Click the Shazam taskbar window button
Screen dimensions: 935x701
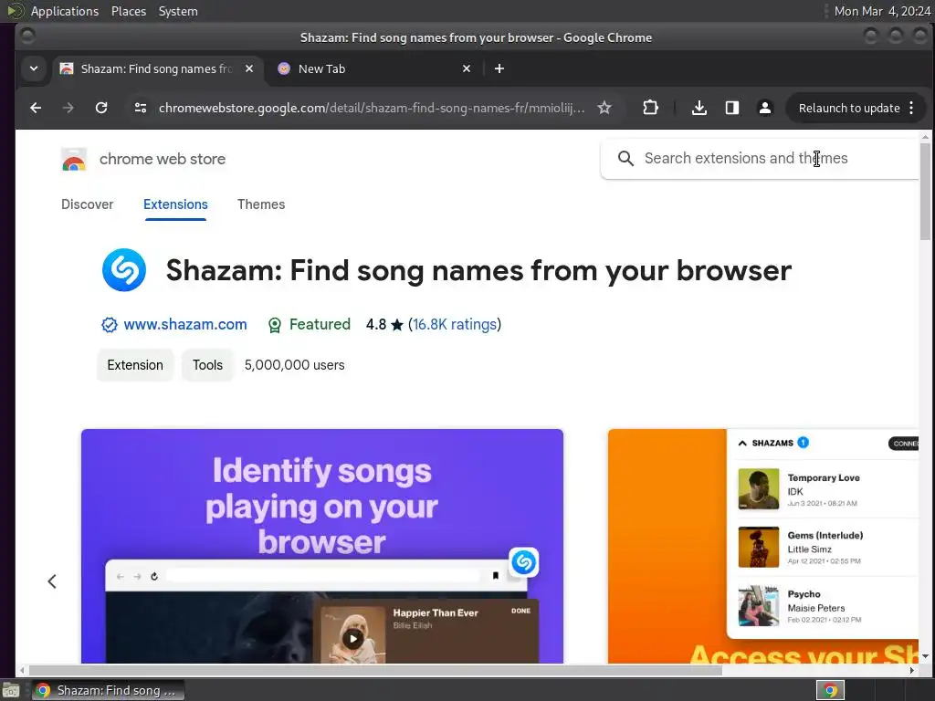[x=109, y=690]
